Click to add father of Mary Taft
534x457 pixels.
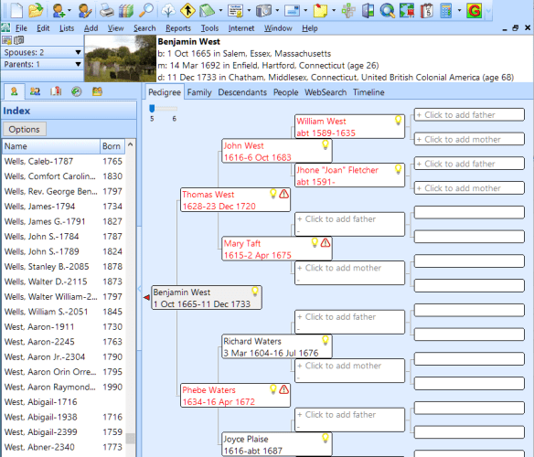[349, 224]
